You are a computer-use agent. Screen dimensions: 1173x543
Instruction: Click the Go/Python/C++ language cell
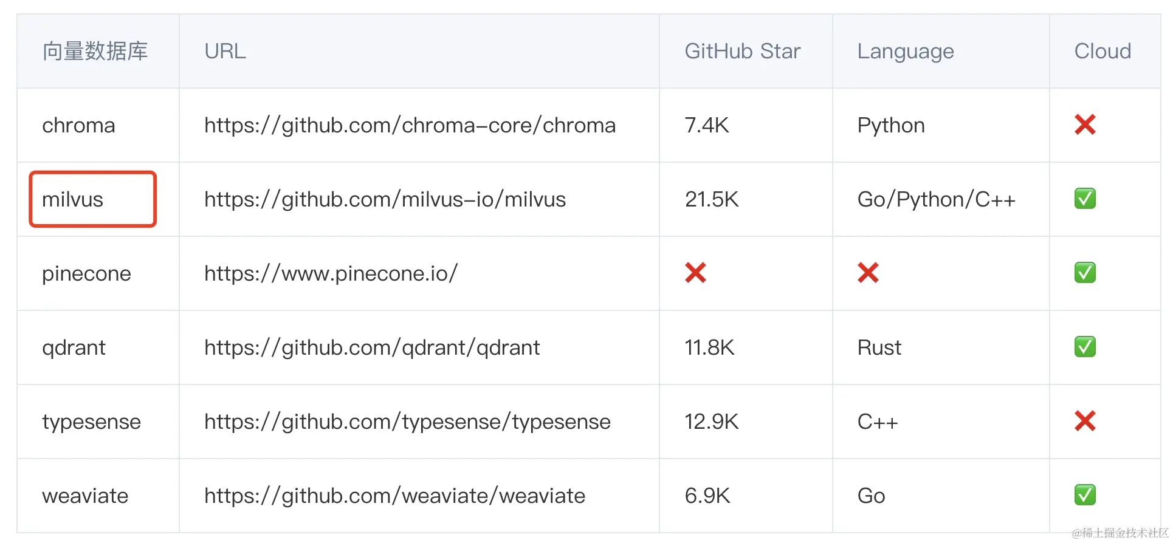936,199
